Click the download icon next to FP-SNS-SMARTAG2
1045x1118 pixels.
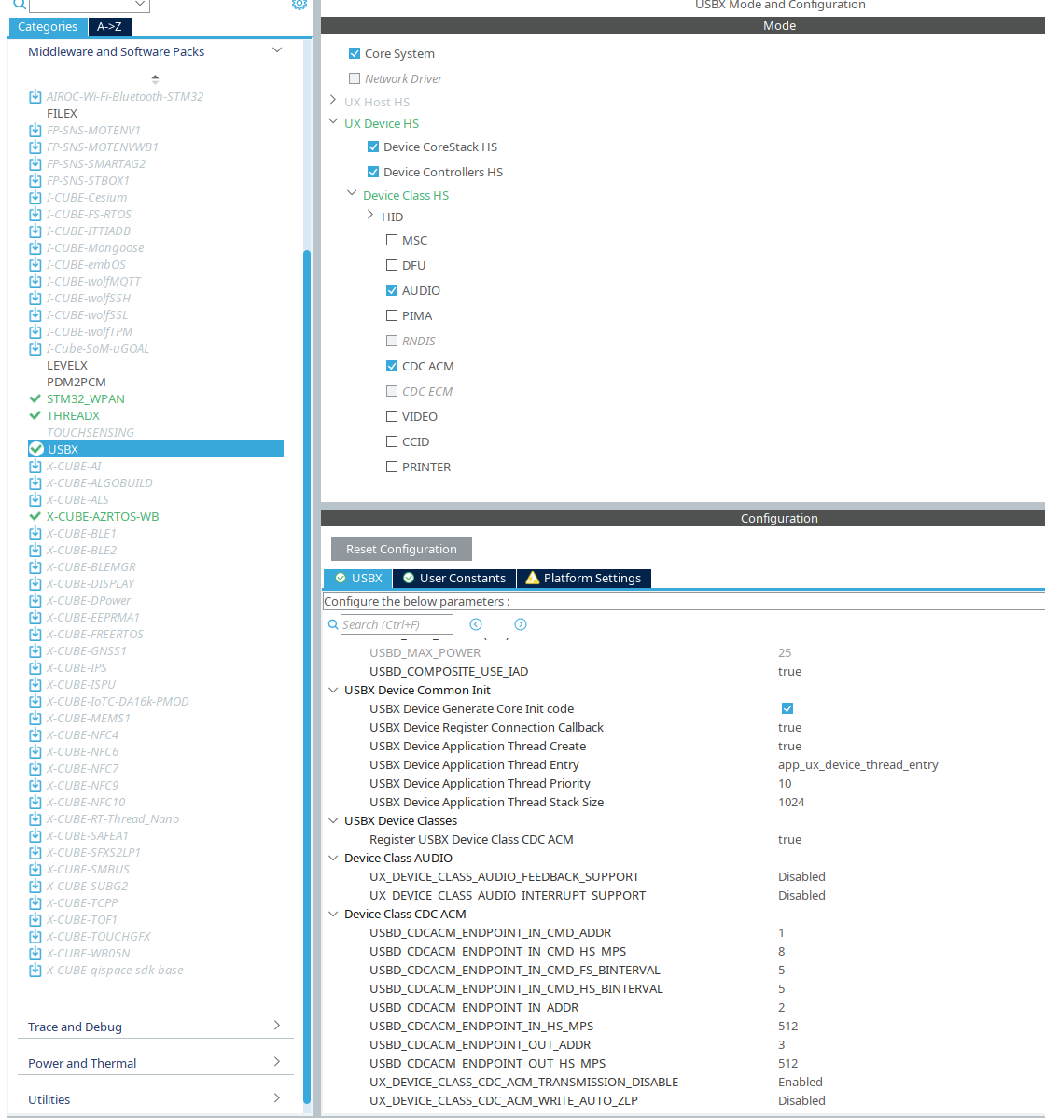[x=35, y=163]
